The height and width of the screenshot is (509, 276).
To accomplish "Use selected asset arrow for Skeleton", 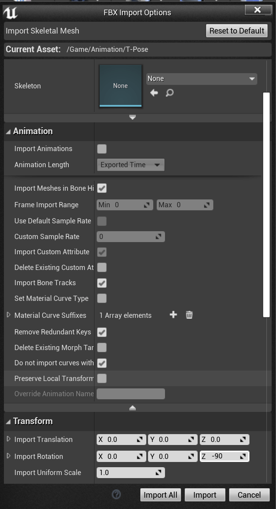I will point(154,93).
